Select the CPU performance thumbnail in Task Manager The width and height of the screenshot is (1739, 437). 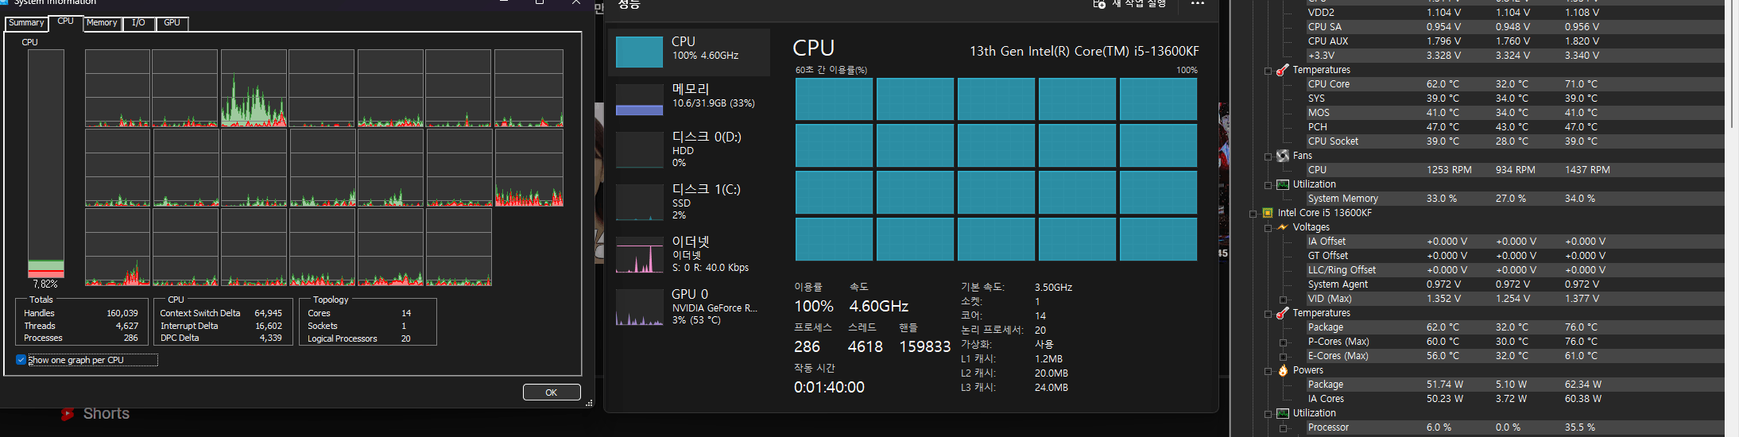coord(639,52)
